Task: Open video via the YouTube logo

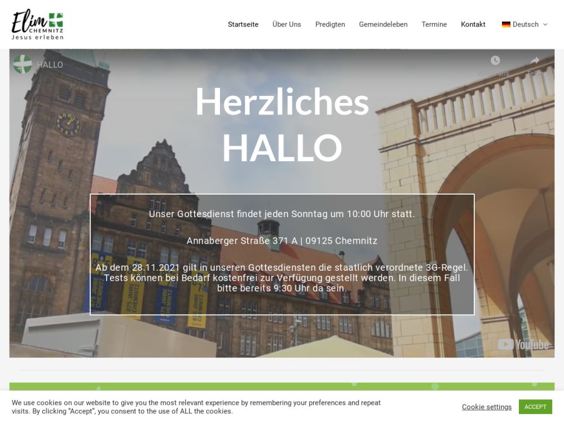Action: 523,344
